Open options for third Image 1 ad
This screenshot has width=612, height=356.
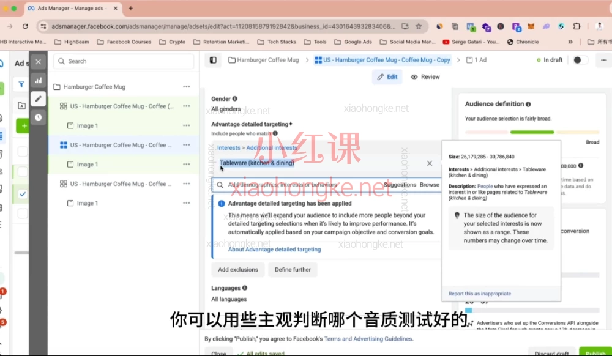[x=187, y=202]
